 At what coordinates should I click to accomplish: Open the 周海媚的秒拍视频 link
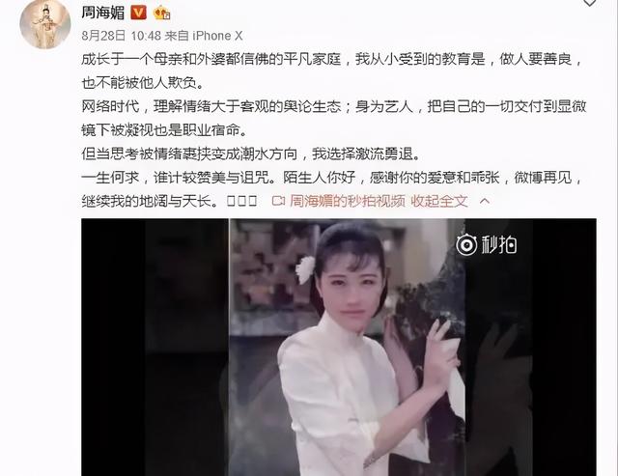tap(348, 202)
